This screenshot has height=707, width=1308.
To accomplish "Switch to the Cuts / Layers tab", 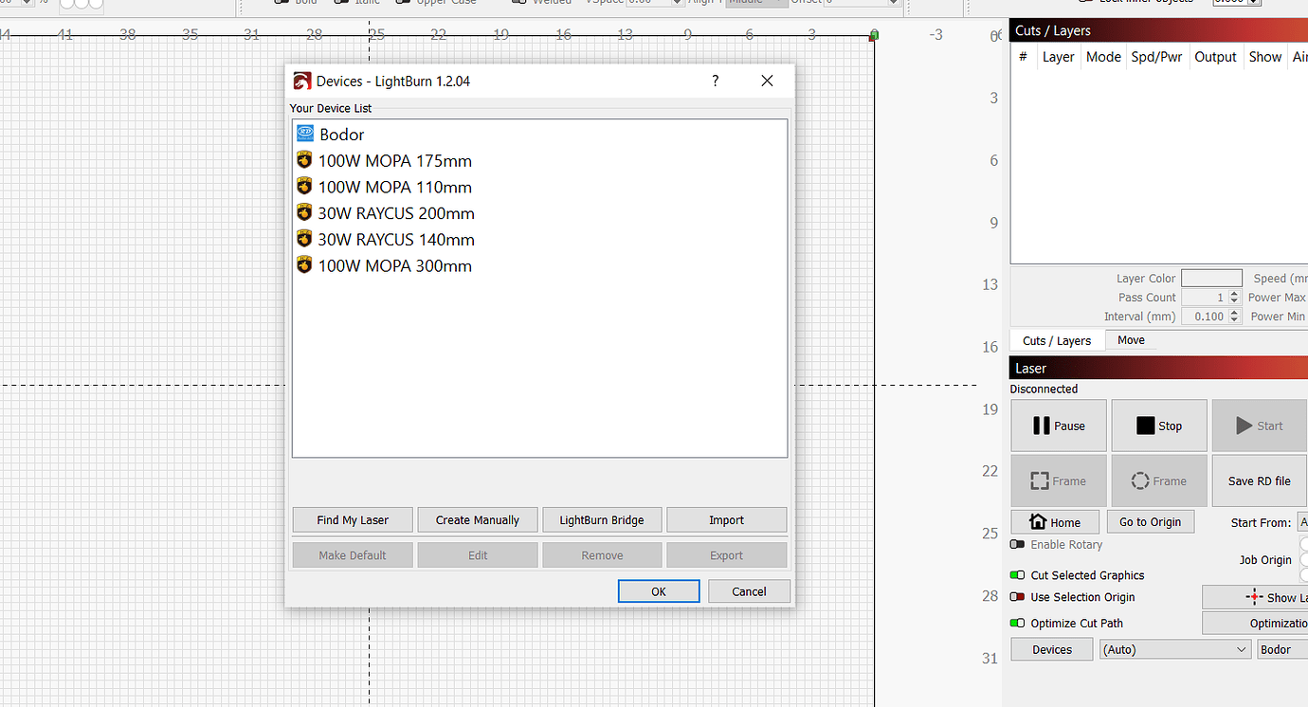I will coord(1057,340).
